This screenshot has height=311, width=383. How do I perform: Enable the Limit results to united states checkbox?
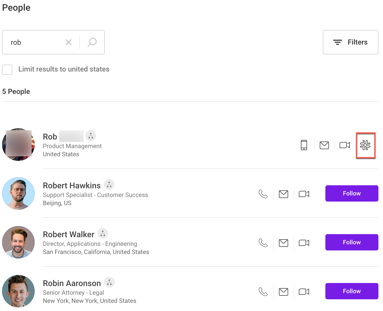7,69
